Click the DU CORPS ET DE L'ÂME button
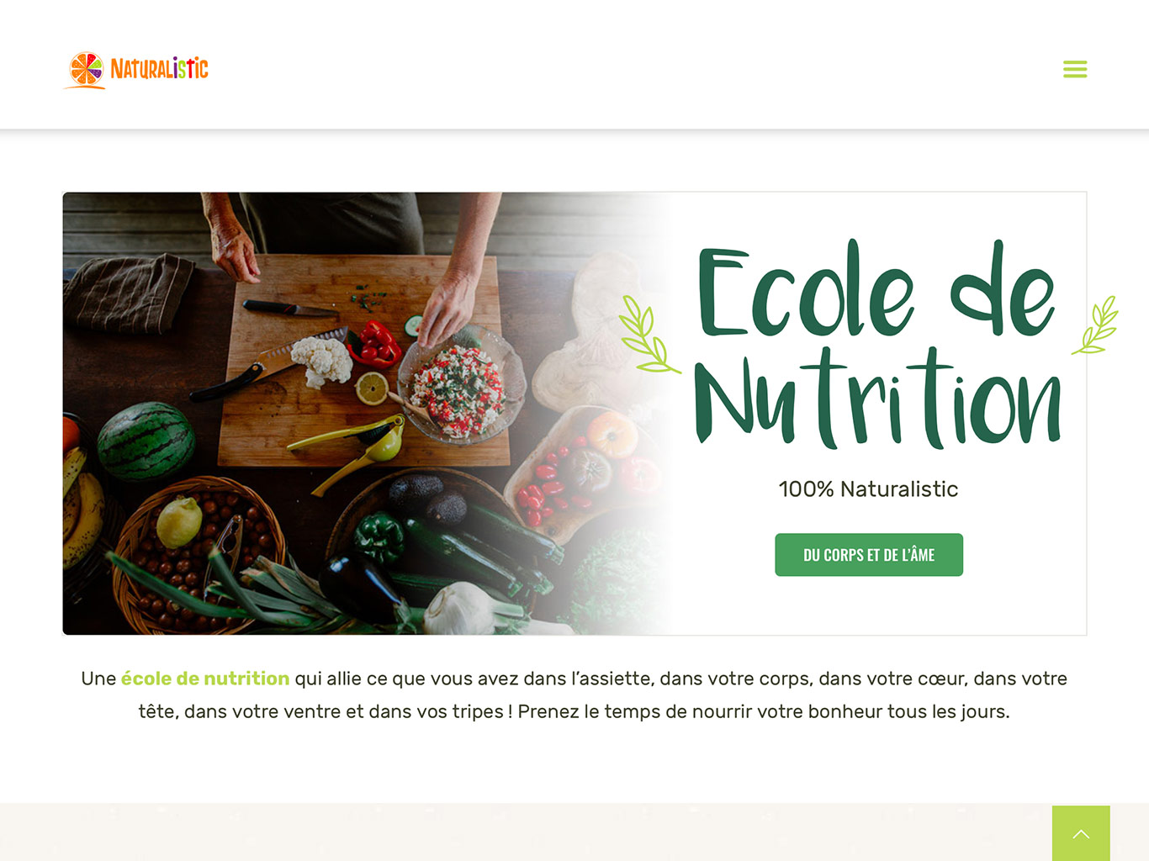This screenshot has height=861, width=1149. [869, 555]
